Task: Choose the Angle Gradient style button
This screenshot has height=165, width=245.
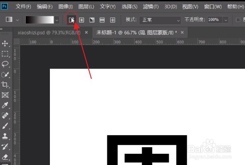Action: pos(92,20)
